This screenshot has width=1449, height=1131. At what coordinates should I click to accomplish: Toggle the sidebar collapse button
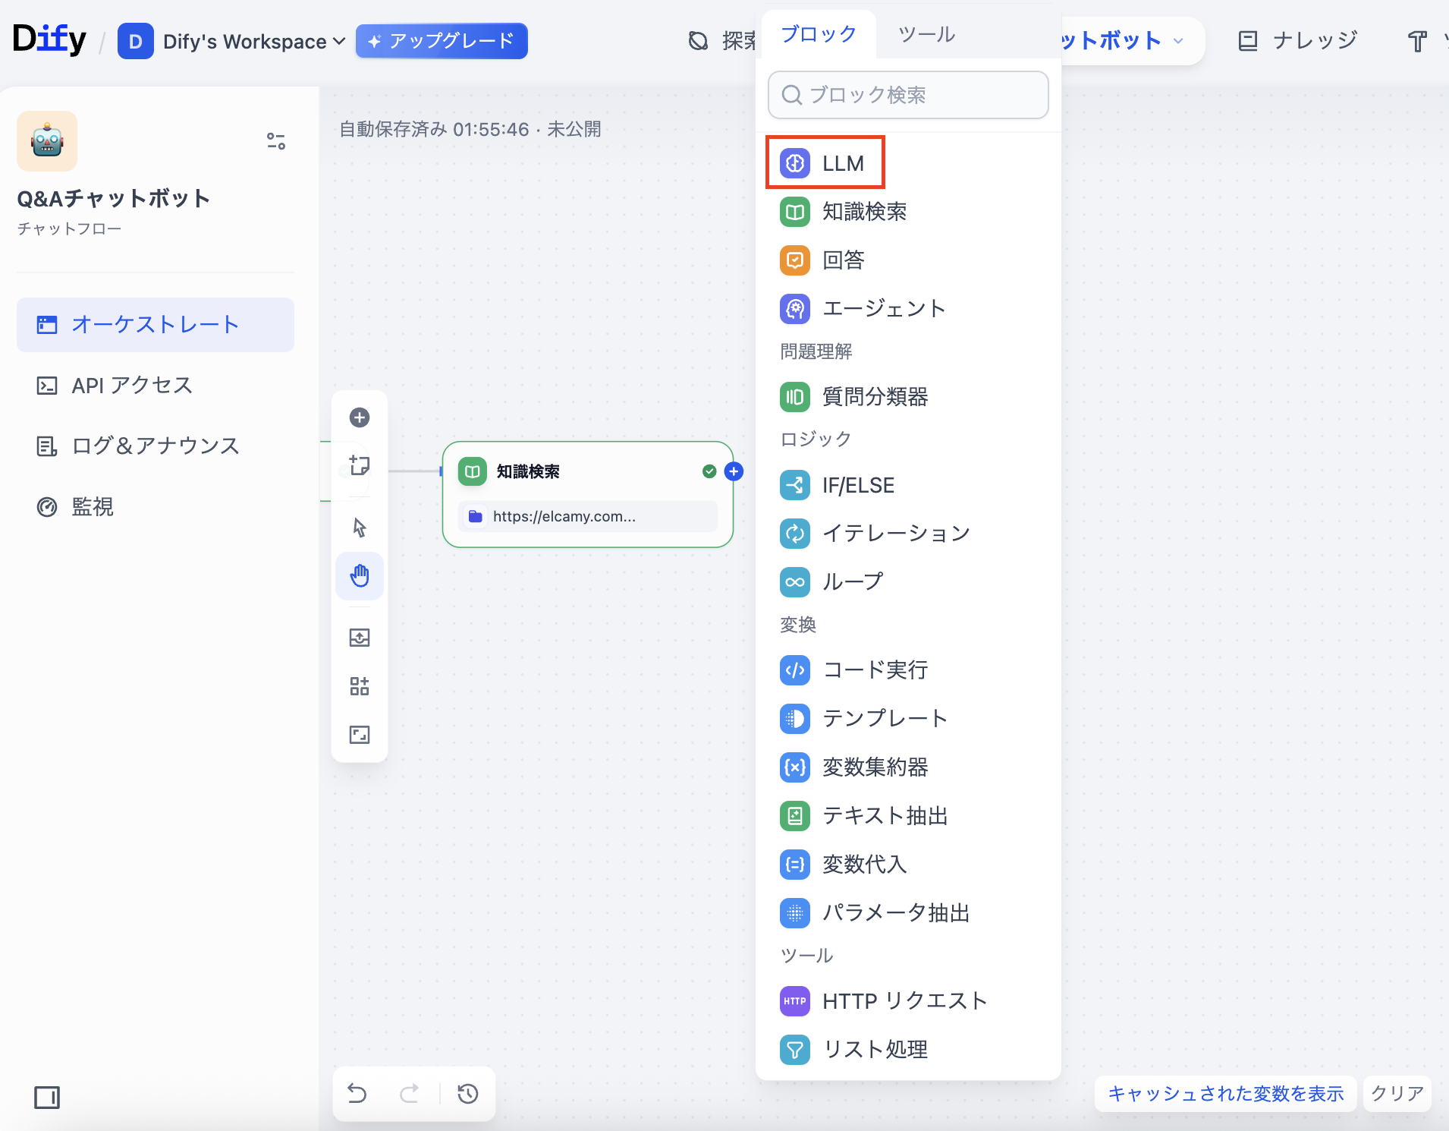47,1098
